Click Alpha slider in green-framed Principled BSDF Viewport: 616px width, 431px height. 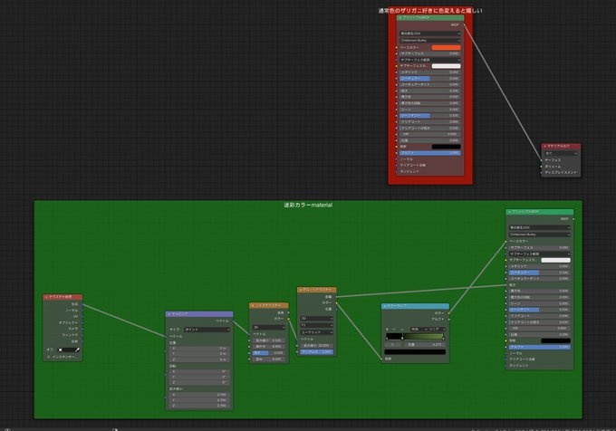539,347
